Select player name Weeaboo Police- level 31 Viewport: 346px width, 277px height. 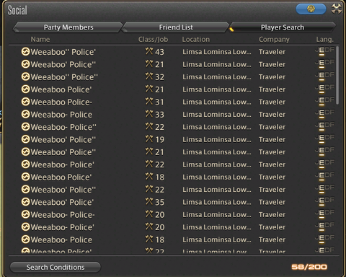[x=61, y=102]
